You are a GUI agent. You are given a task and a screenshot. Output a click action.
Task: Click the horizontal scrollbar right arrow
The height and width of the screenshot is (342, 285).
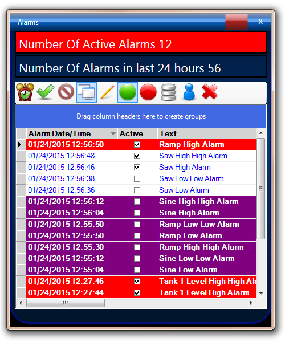point(251,303)
